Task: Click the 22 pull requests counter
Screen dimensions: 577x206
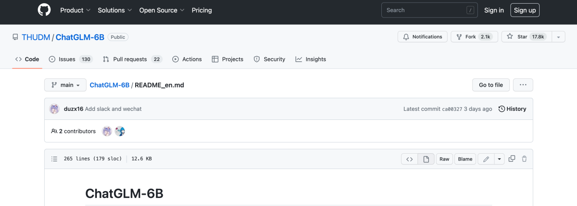Action: [x=157, y=59]
